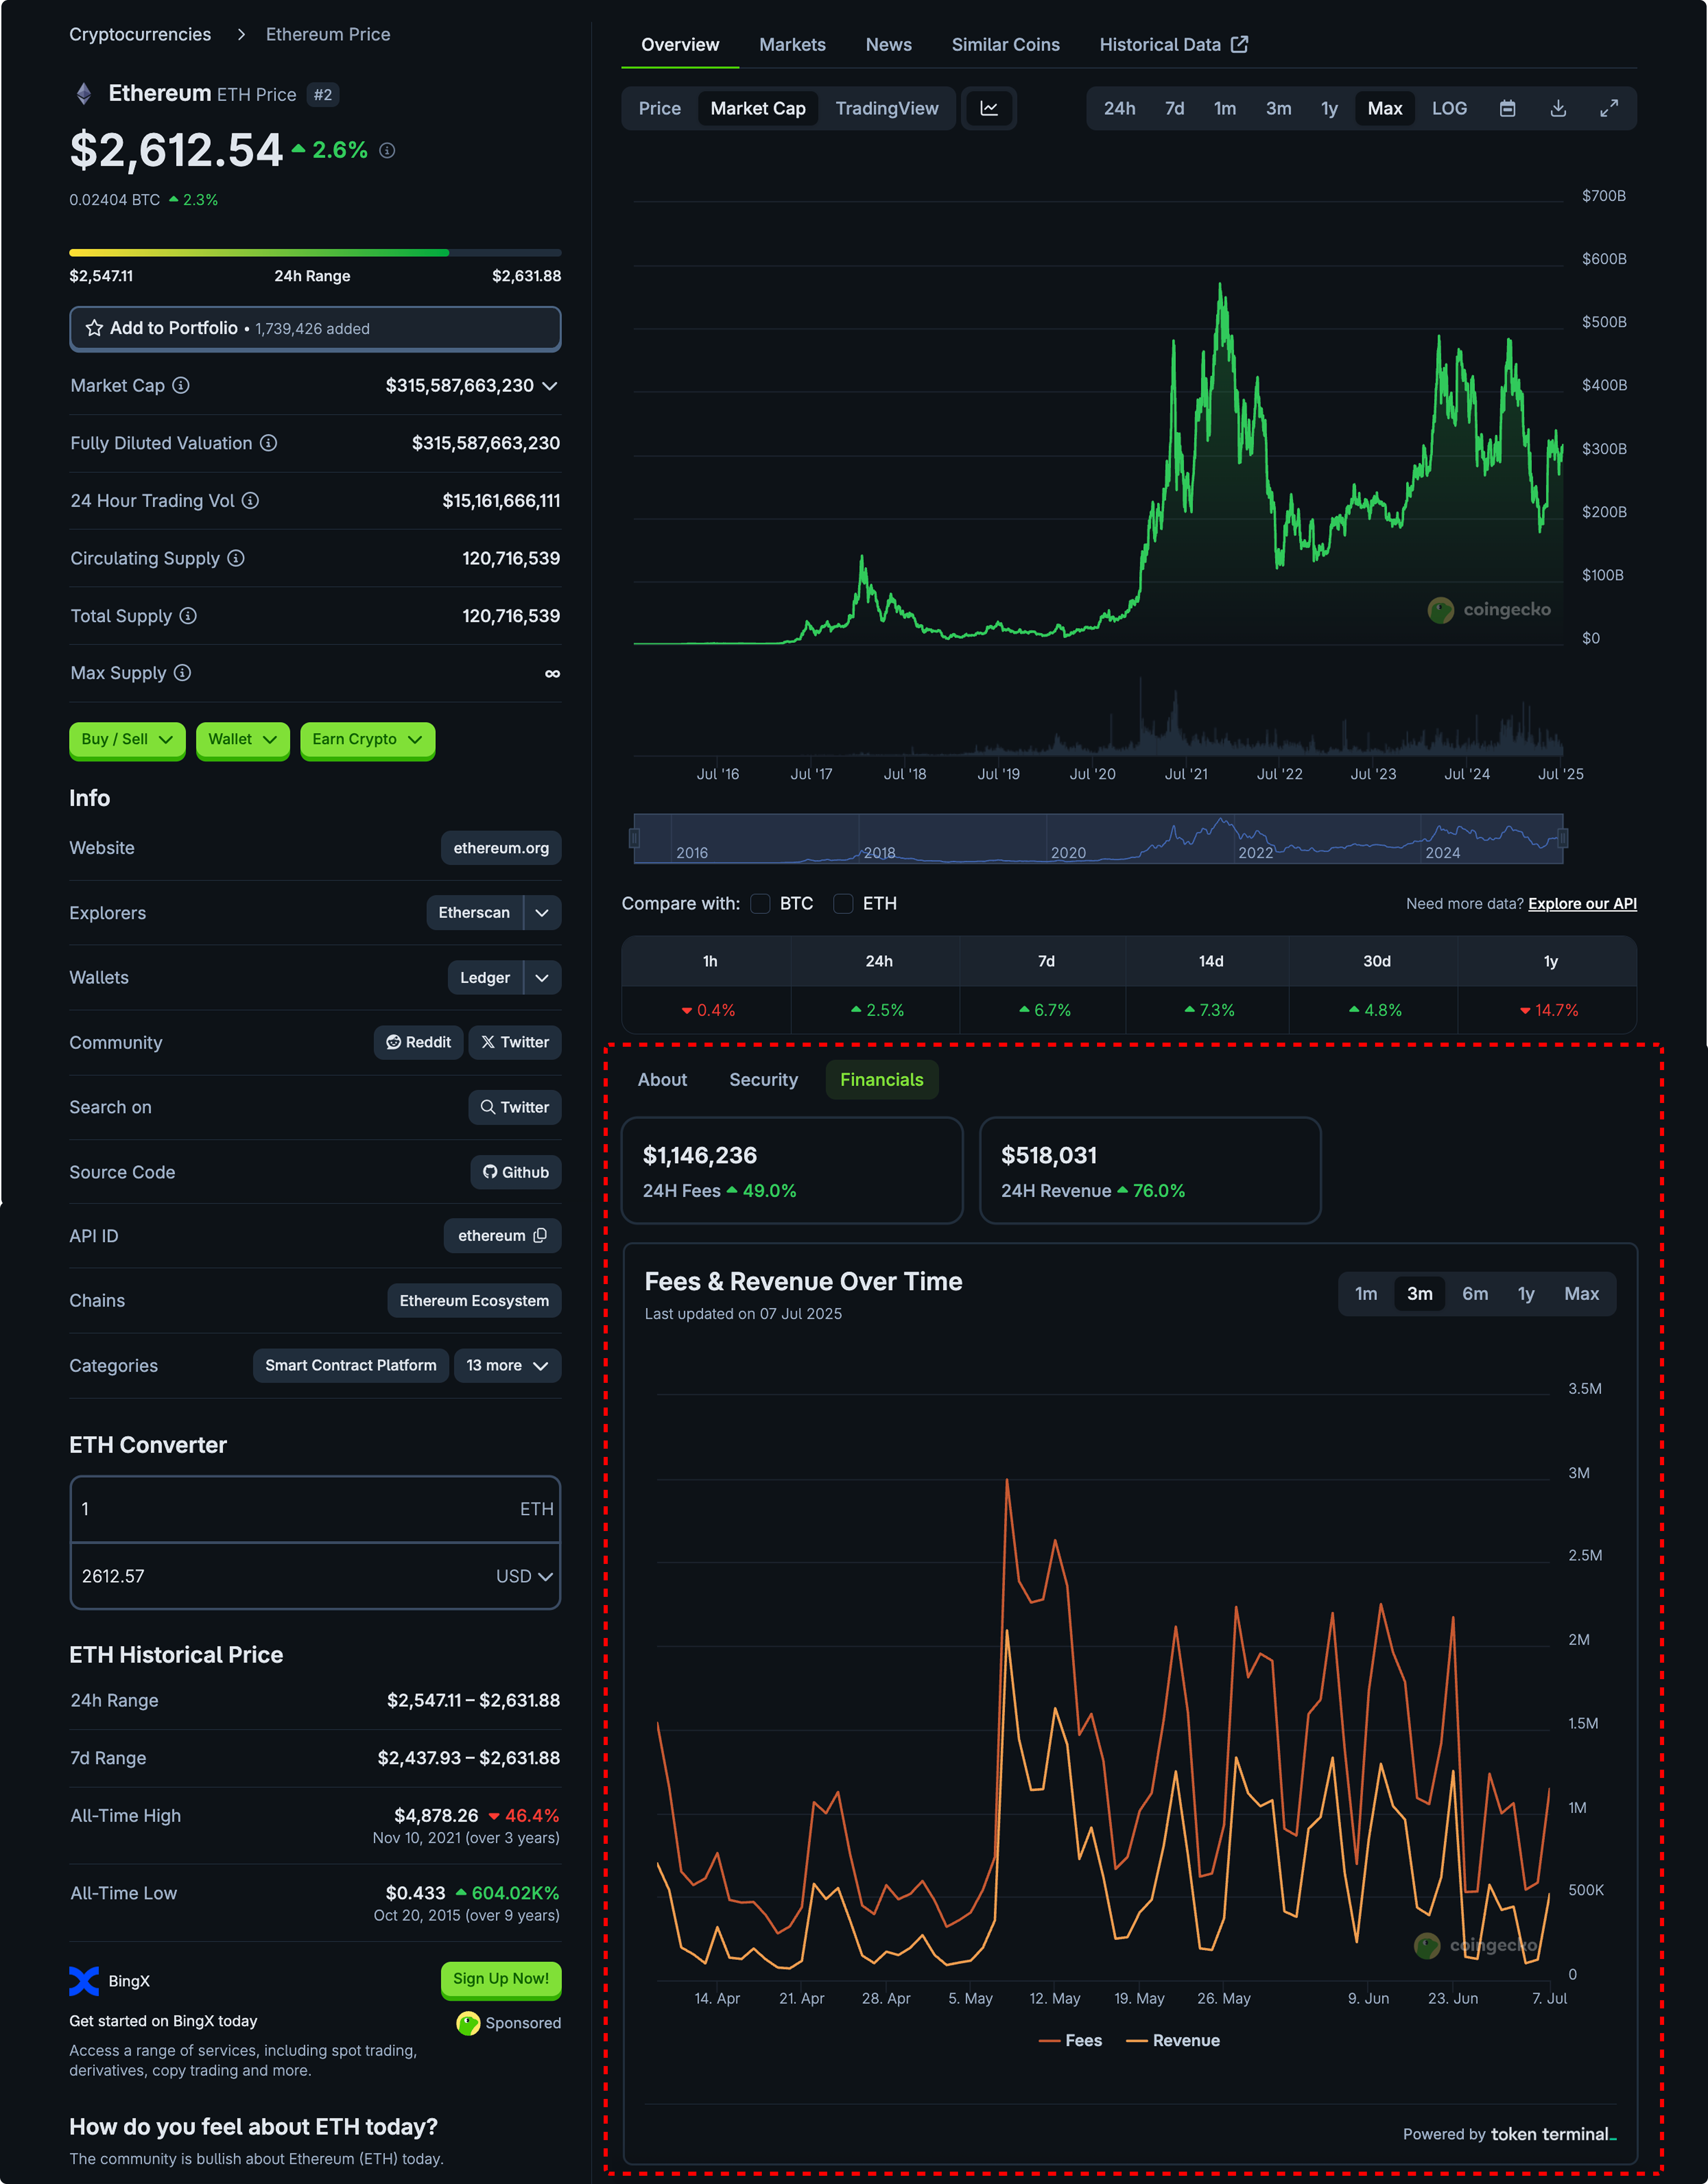Screen dimensions: 1708x2184
Task: Copy the ethereum API ID icon
Action: [540, 1235]
